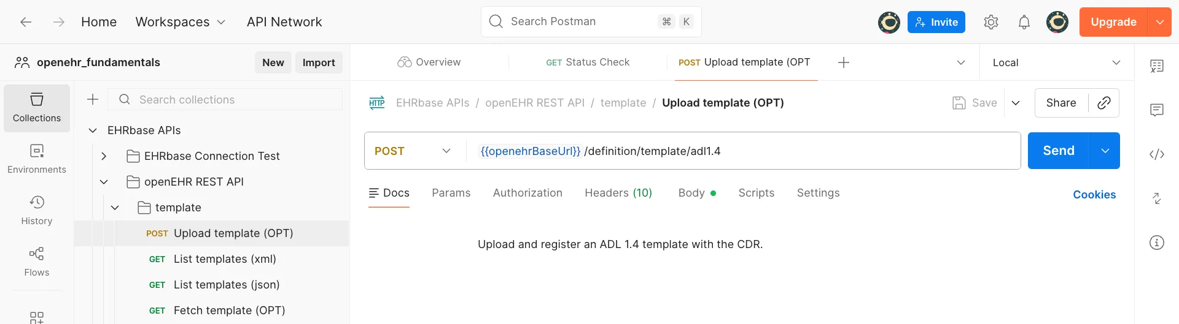The width and height of the screenshot is (1179, 324).
Task: Open the user profile avatar
Action: (1057, 22)
